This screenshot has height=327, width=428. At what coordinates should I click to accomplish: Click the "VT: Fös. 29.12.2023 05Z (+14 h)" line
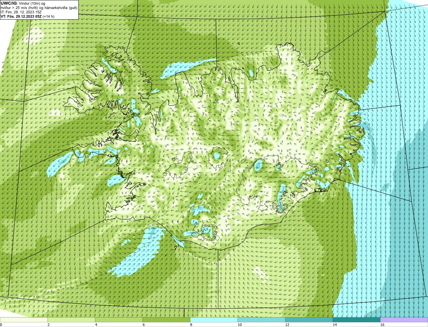tap(27, 16)
